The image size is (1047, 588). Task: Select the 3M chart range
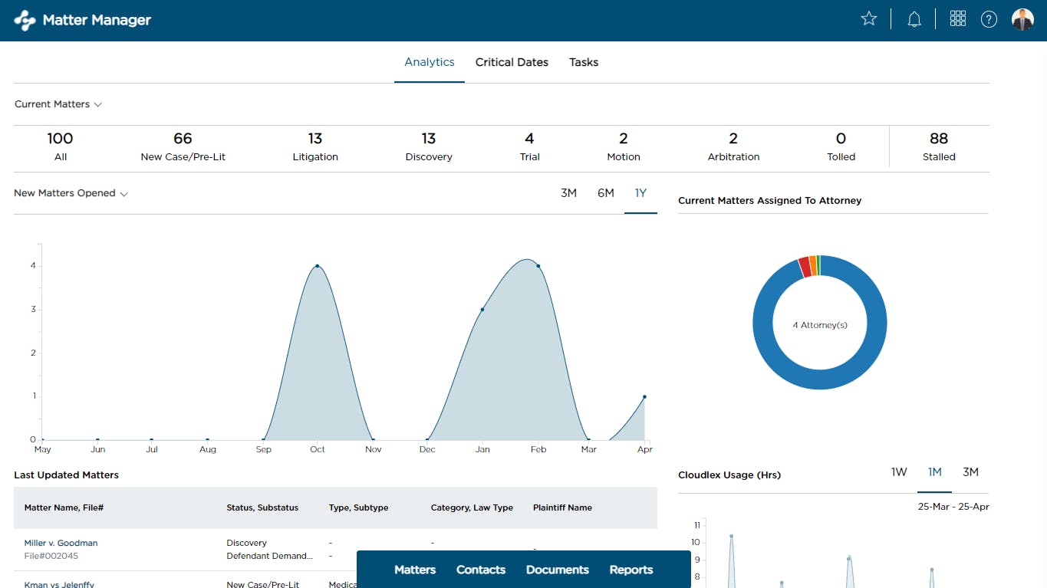click(x=568, y=193)
